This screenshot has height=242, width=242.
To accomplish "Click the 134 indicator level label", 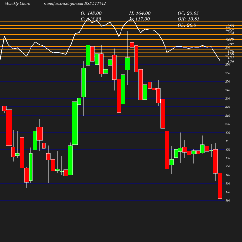I will 231,61.
